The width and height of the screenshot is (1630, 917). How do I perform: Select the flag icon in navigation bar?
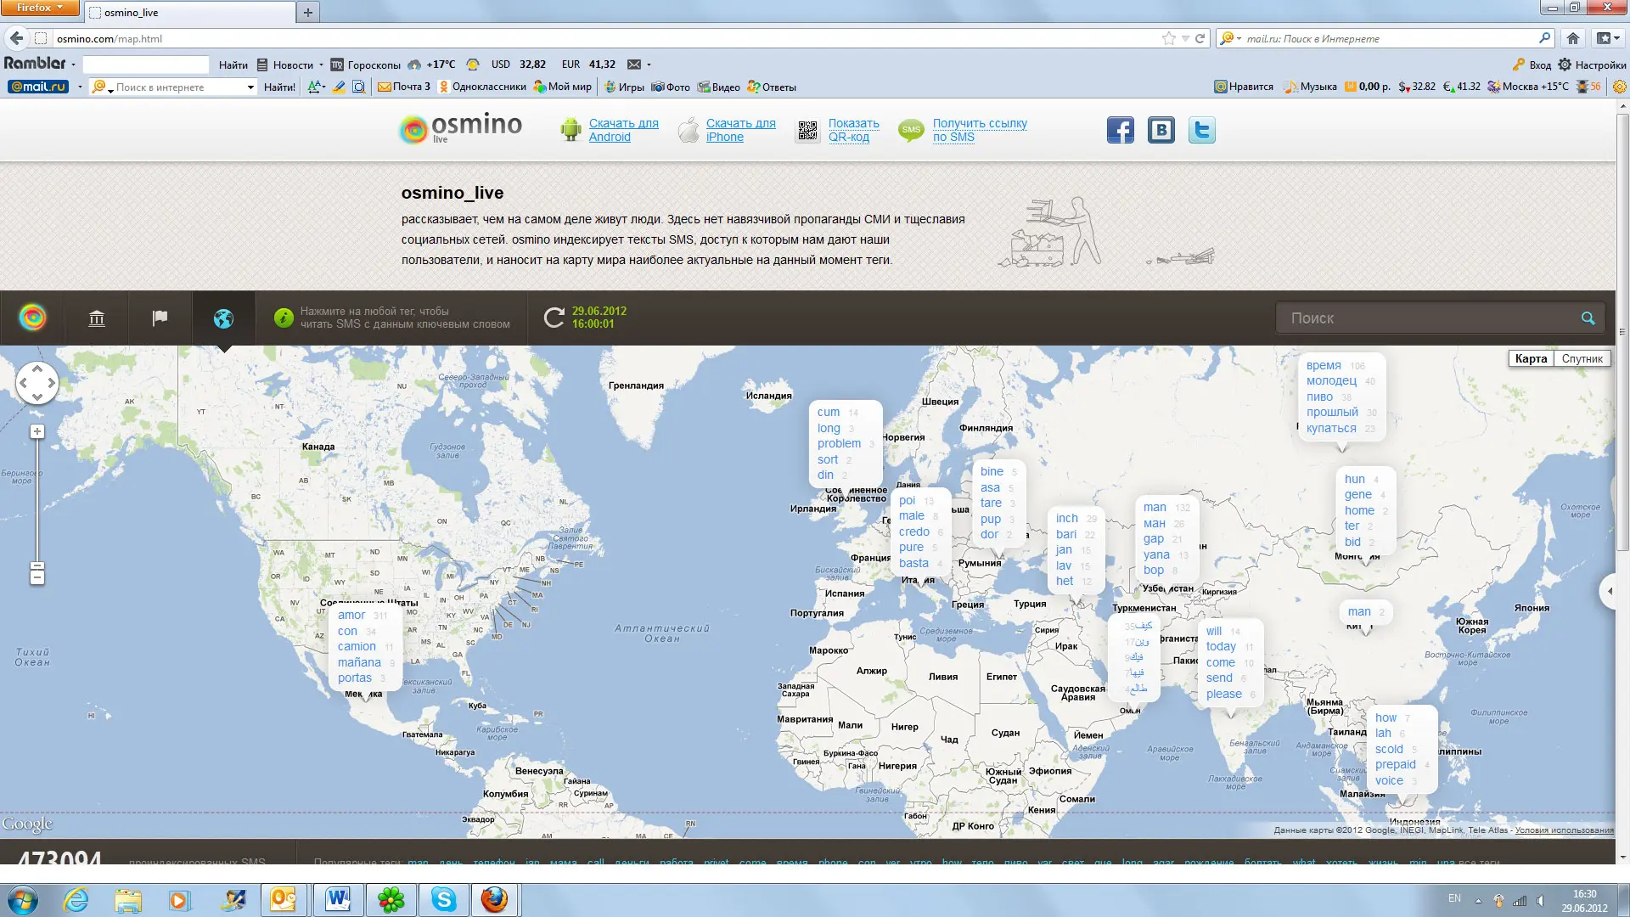160,318
